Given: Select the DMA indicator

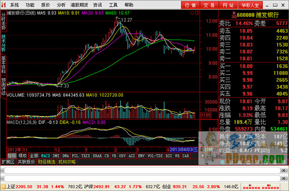Looking at the screenshot, I should tap(66, 156).
